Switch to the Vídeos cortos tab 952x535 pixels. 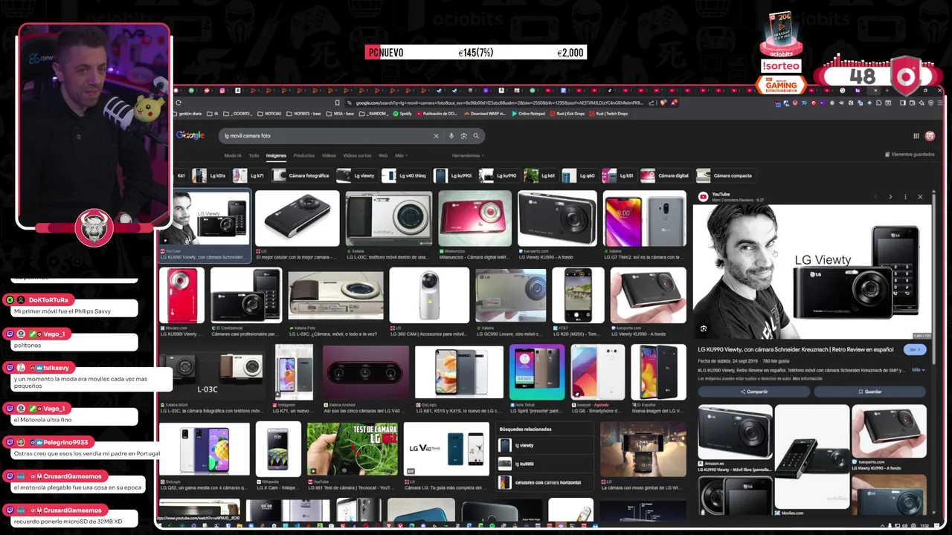(357, 155)
